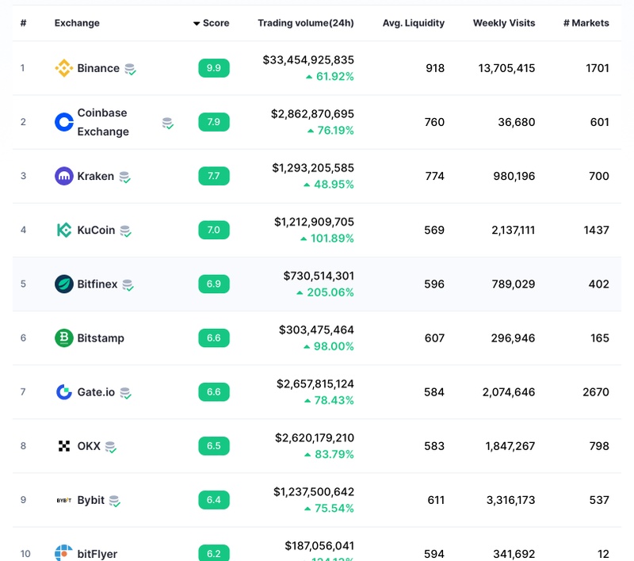
Task: Click Gate.io's 2670 markets value
Action: (x=596, y=392)
